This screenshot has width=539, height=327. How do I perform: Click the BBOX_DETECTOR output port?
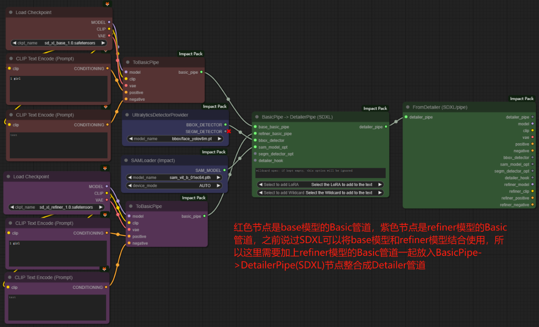click(226, 125)
